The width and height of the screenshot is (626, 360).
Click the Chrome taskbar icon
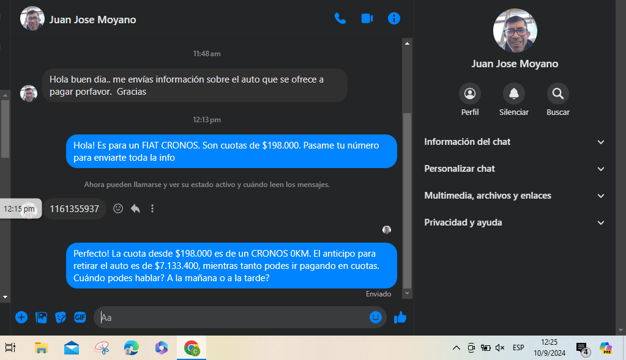tap(192, 348)
